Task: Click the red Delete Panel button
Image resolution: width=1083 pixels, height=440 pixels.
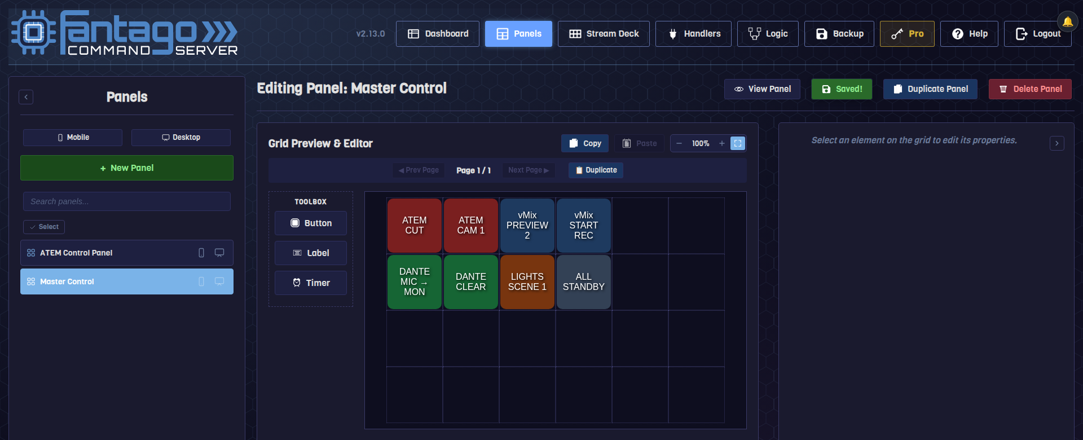Action: [1030, 89]
